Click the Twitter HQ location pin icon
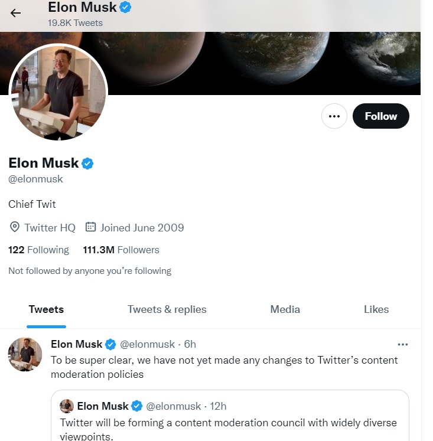Viewport: 433px width, 441px height. [x=15, y=227]
